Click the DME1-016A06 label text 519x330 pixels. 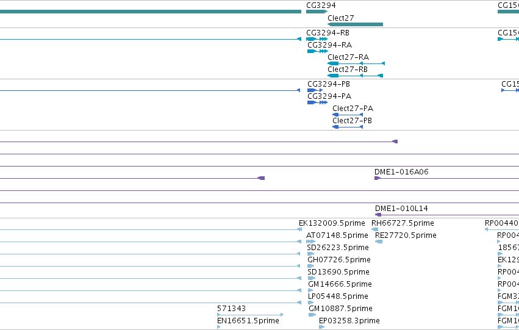(x=401, y=172)
